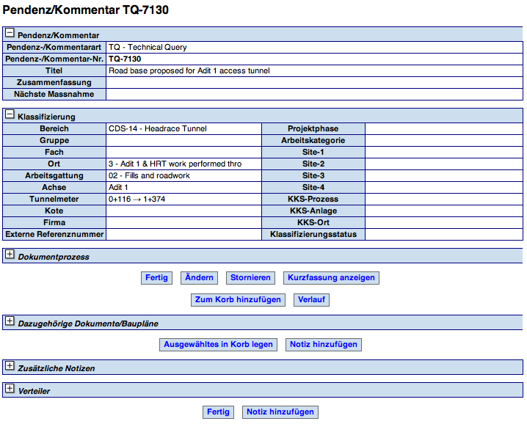Click the TQ-7130 number value

[x=125, y=59]
